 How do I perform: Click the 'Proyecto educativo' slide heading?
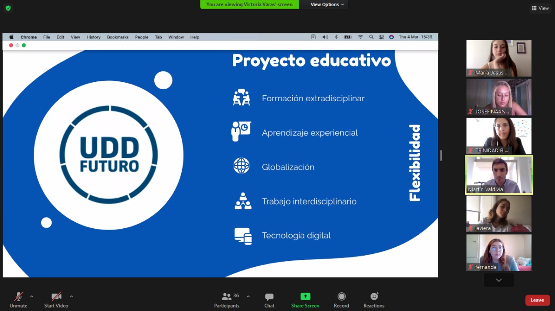click(x=312, y=61)
